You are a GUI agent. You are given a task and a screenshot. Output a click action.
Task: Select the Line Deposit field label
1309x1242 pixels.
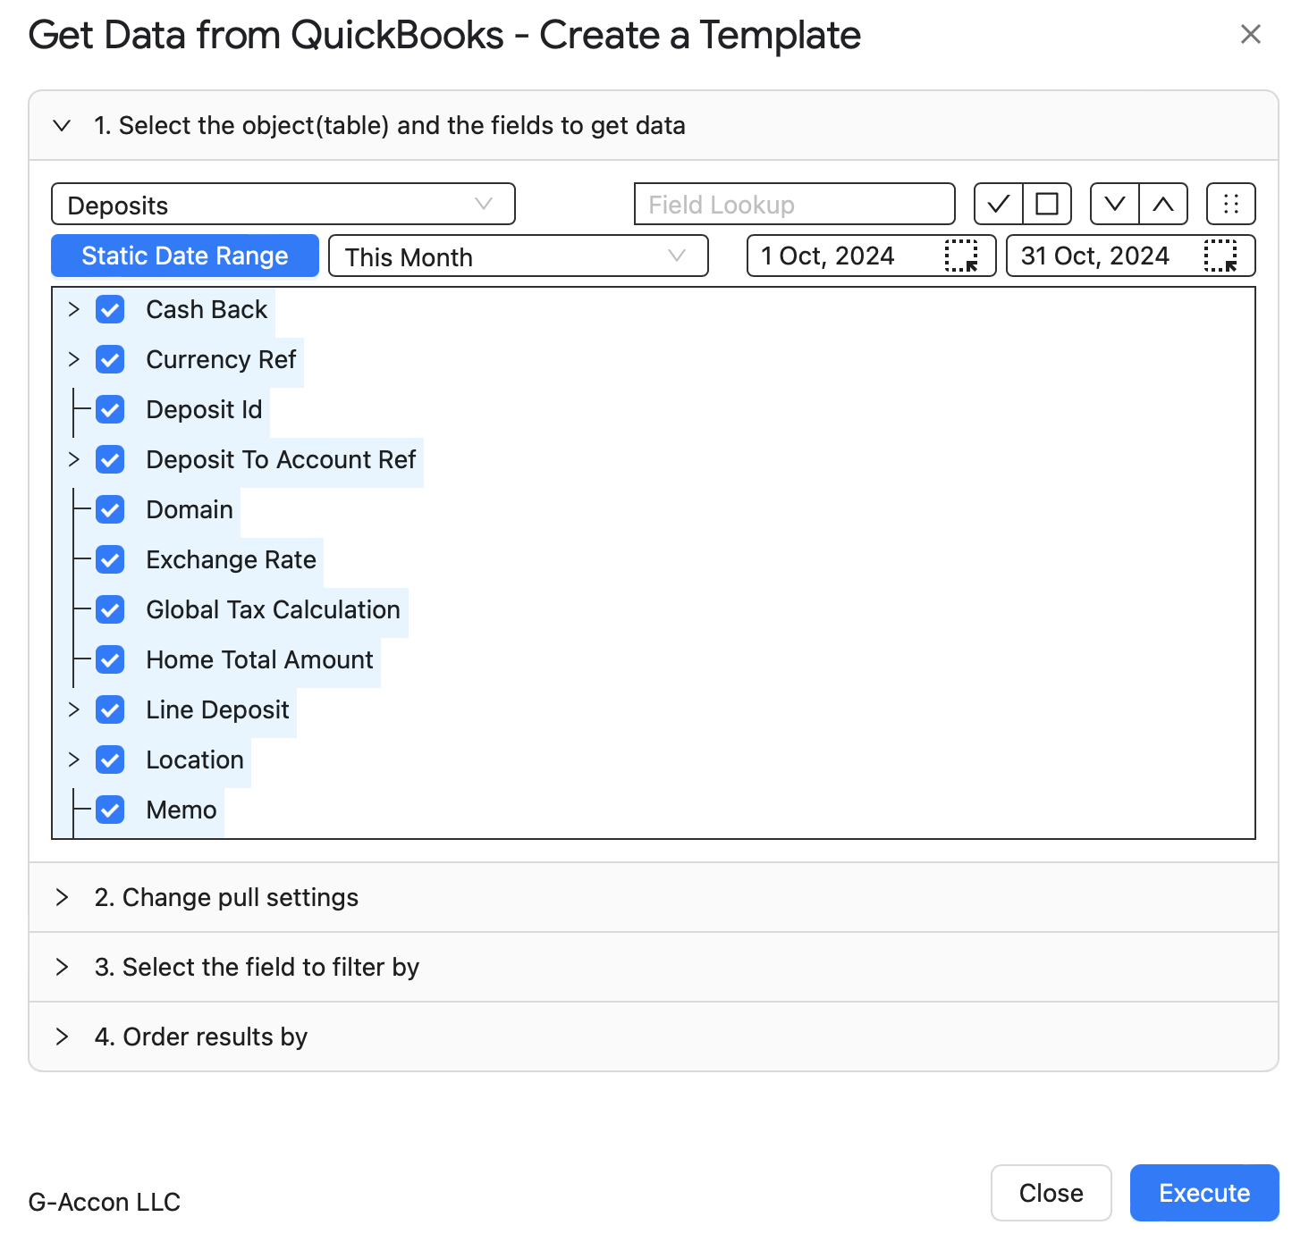click(217, 709)
